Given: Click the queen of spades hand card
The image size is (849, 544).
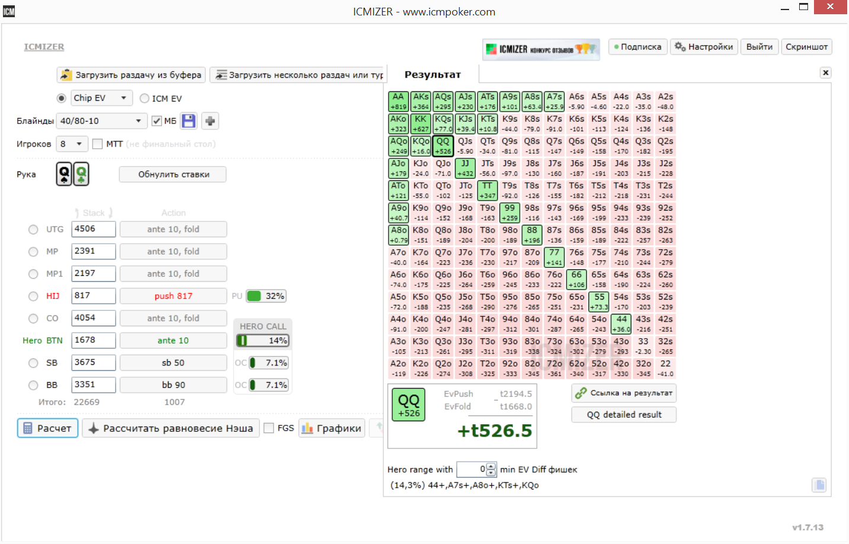Looking at the screenshot, I should pos(64,174).
